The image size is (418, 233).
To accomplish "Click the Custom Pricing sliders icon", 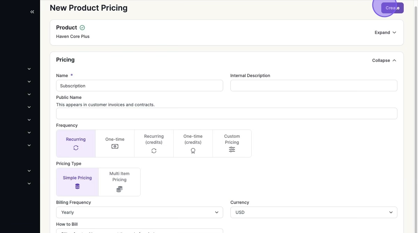I will 232,149.
